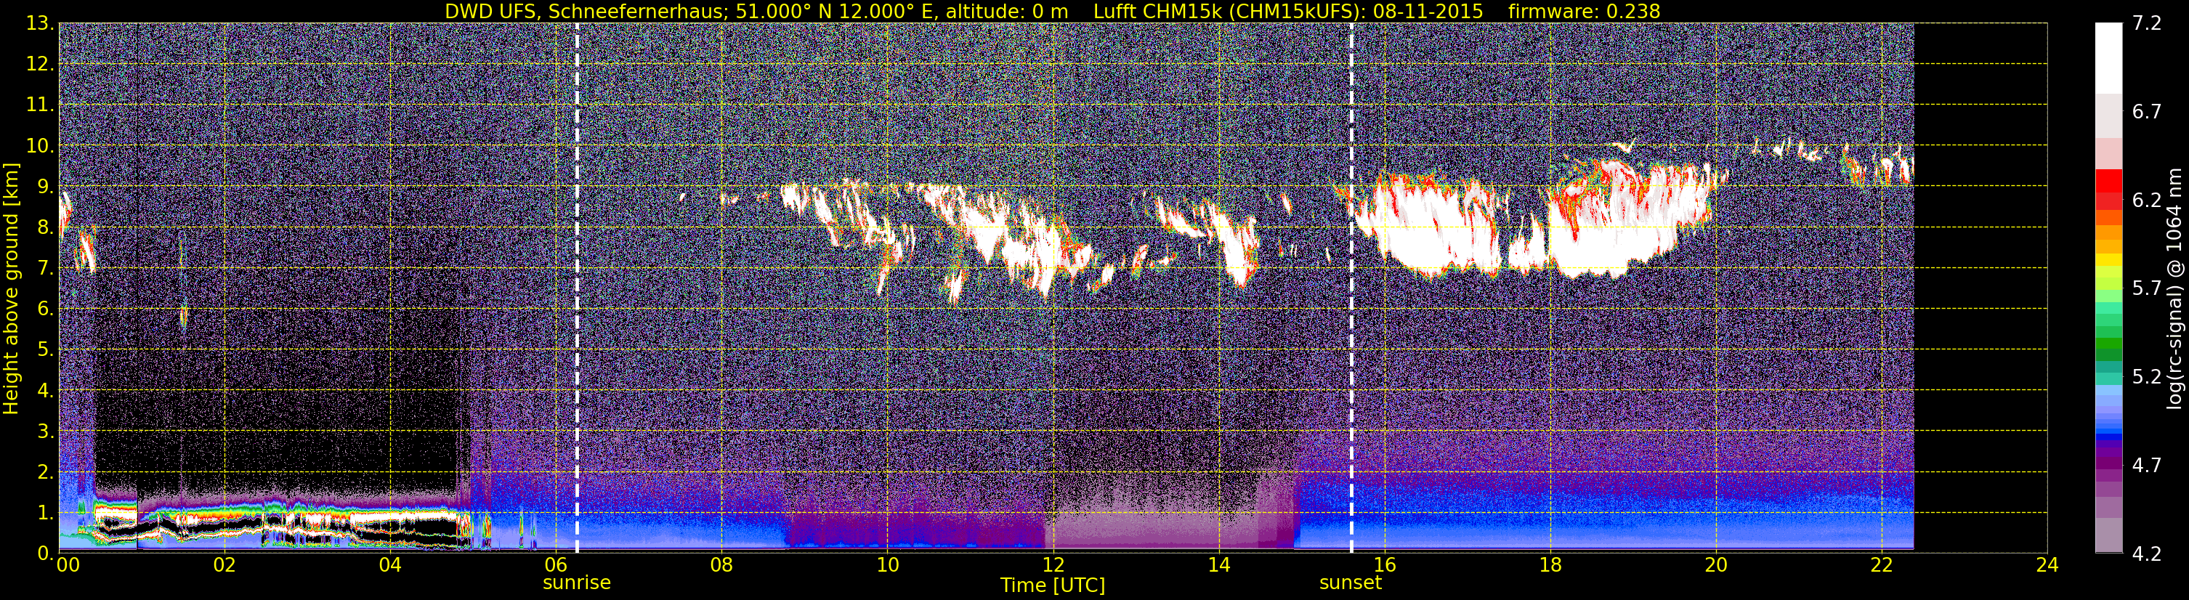Image resolution: width=2189 pixels, height=600 pixels.
Task: Click the colorbar value label '6.2'
Action: click(2147, 200)
